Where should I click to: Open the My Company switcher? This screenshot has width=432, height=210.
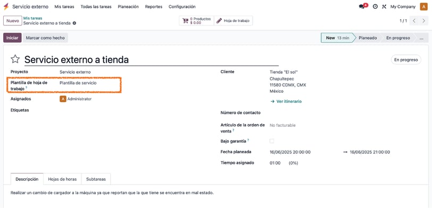tap(403, 6)
